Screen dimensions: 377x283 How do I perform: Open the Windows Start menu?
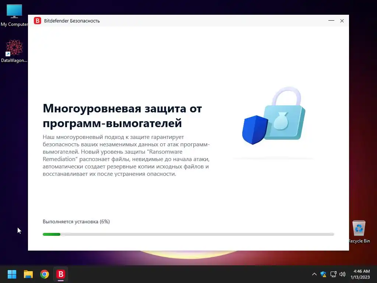pos(12,274)
